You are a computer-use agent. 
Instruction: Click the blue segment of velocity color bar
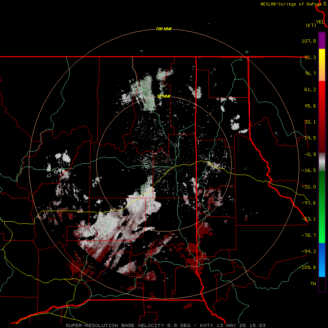(322, 260)
